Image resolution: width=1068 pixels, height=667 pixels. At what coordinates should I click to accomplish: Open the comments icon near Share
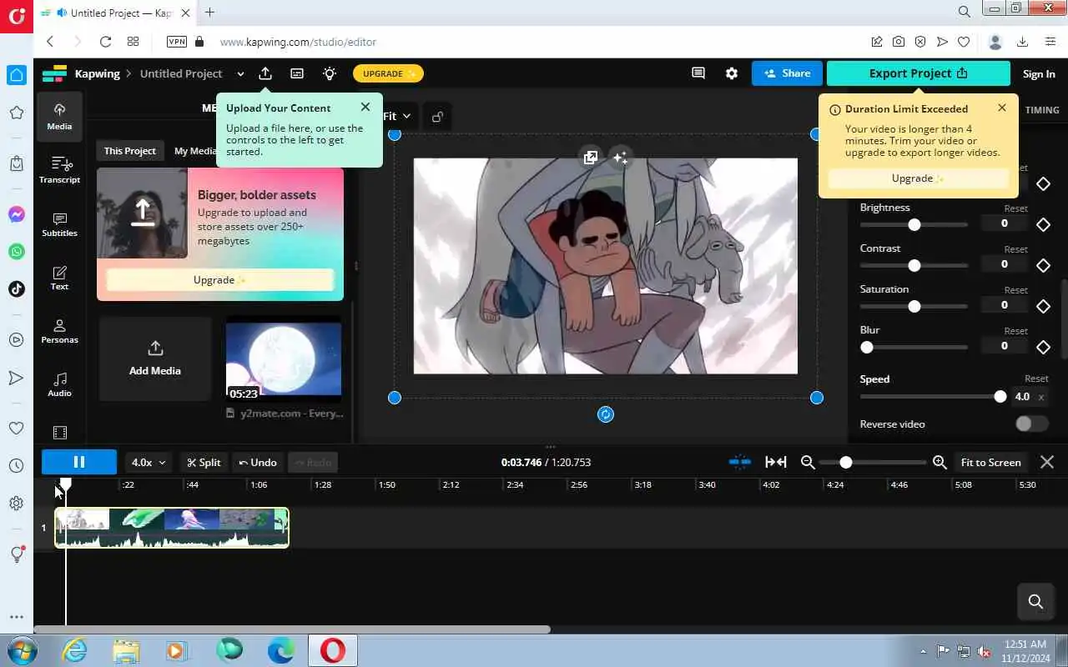pyautogui.click(x=698, y=73)
